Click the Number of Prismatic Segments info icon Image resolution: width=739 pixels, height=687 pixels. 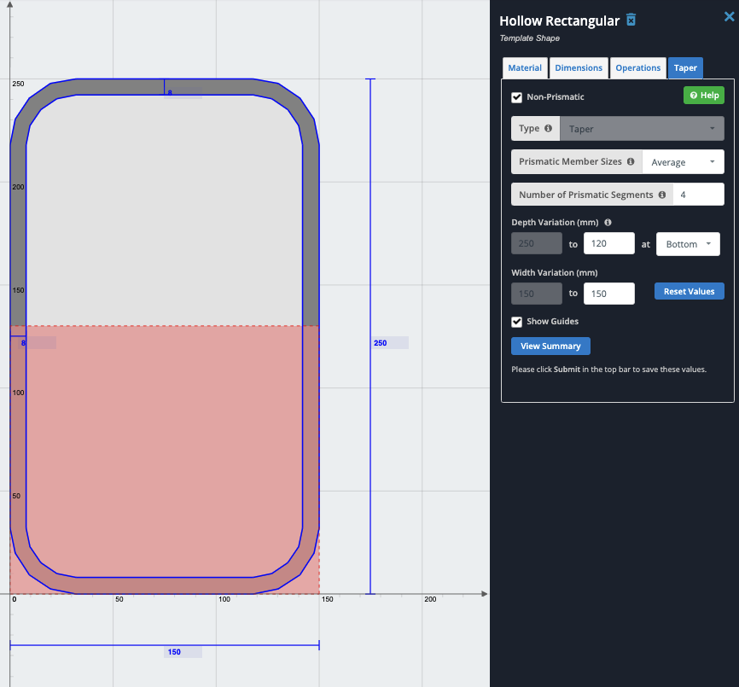[662, 195]
